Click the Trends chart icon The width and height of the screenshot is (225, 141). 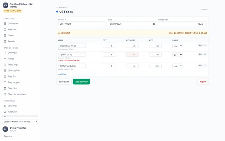[x=5, y=59]
